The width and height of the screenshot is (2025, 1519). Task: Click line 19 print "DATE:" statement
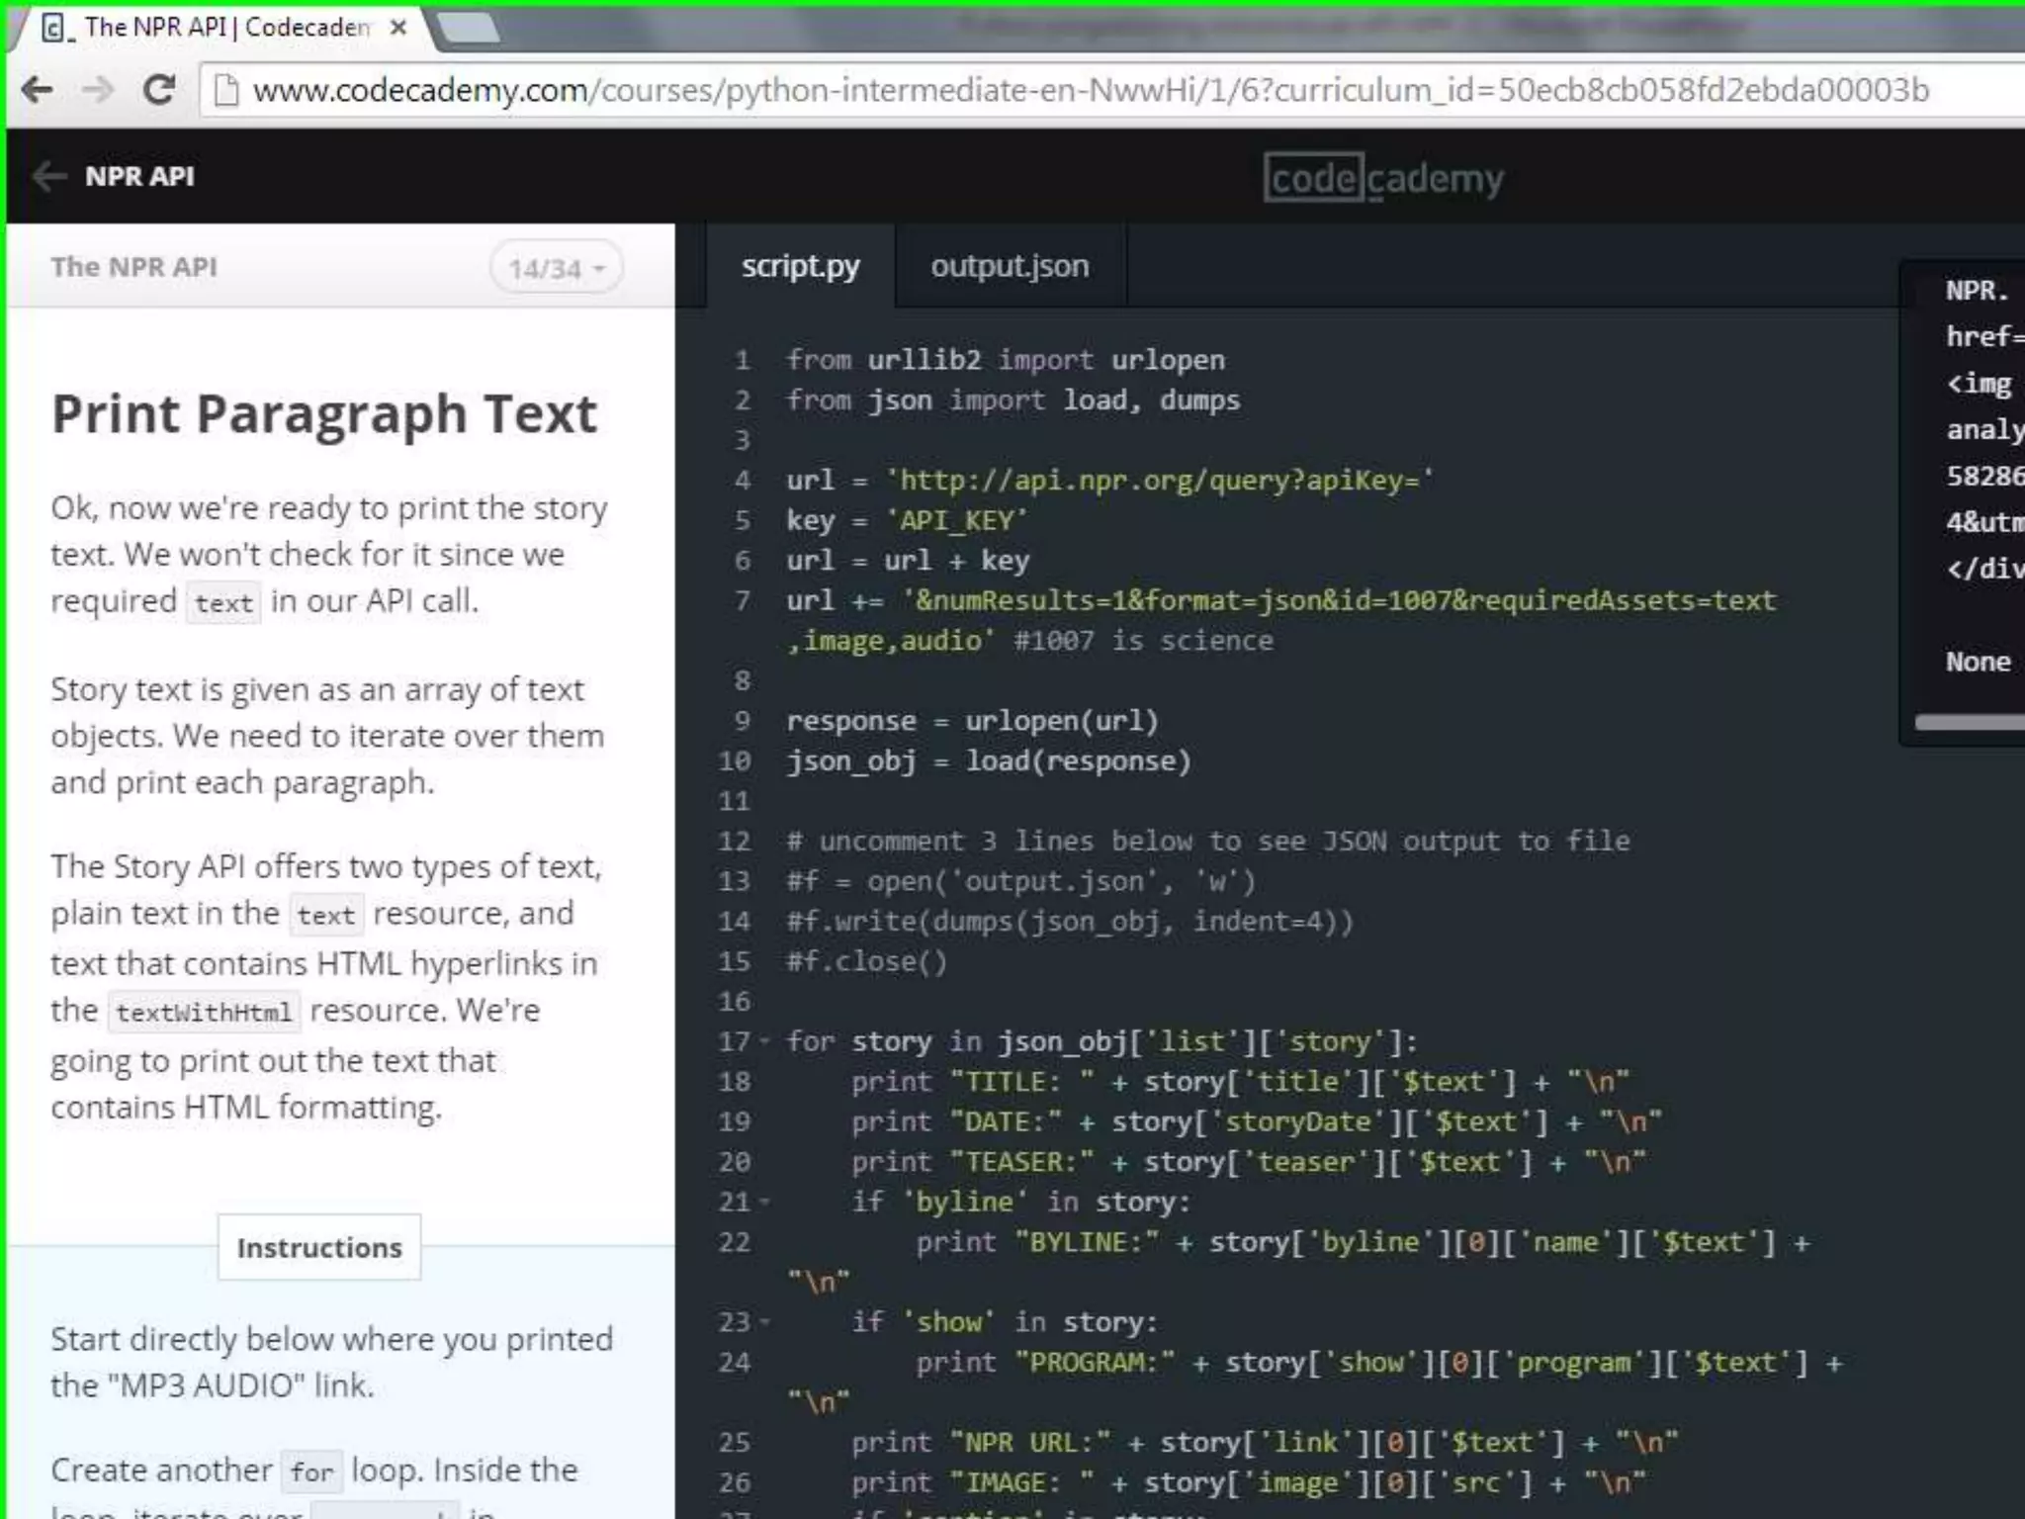pyautogui.click(x=1256, y=1121)
